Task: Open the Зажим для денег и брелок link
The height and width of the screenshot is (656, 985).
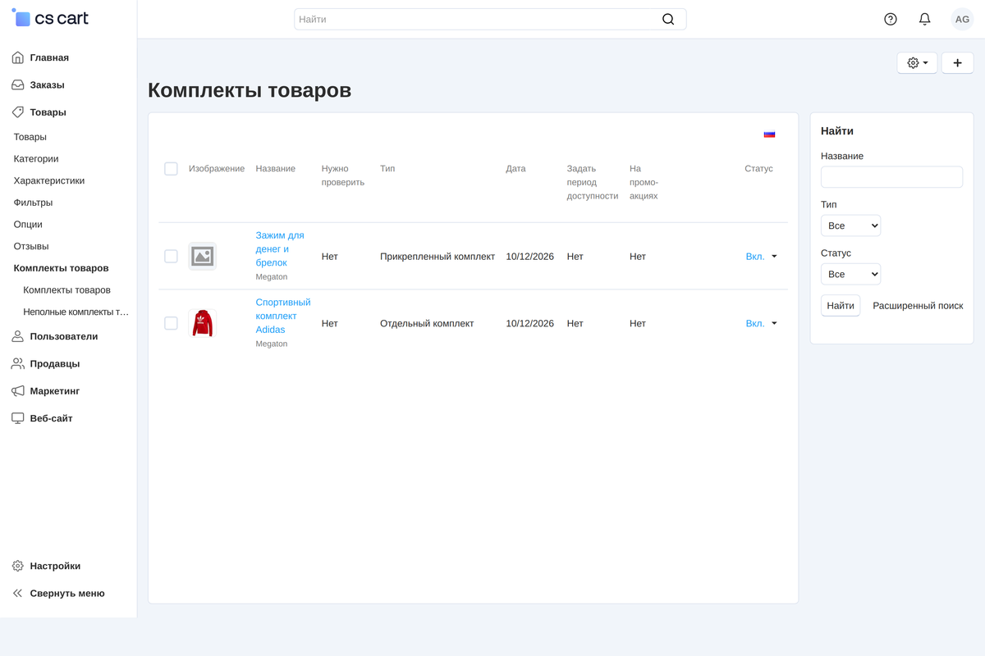Action: click(280, 248)
